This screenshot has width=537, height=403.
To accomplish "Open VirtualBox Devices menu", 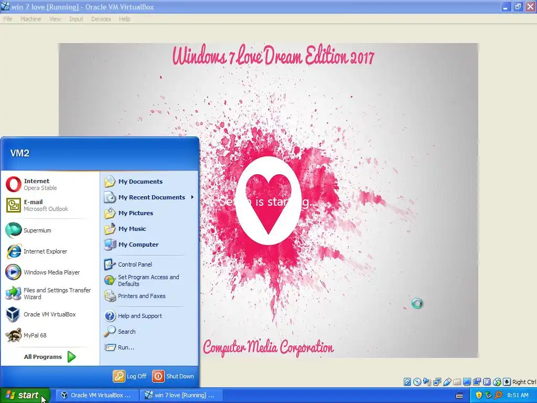I will click(101, 19).
